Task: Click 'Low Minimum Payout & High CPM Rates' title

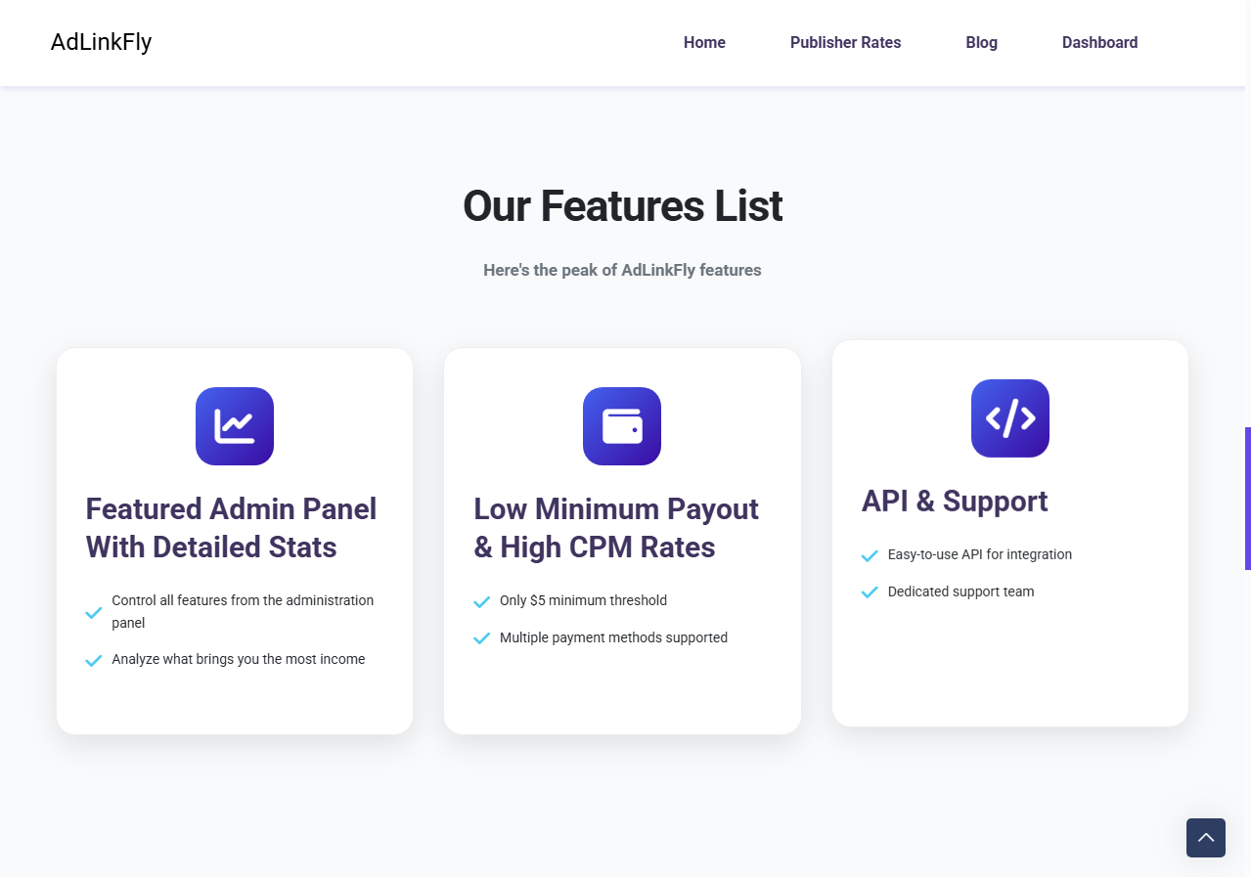Action: point(616,528)
